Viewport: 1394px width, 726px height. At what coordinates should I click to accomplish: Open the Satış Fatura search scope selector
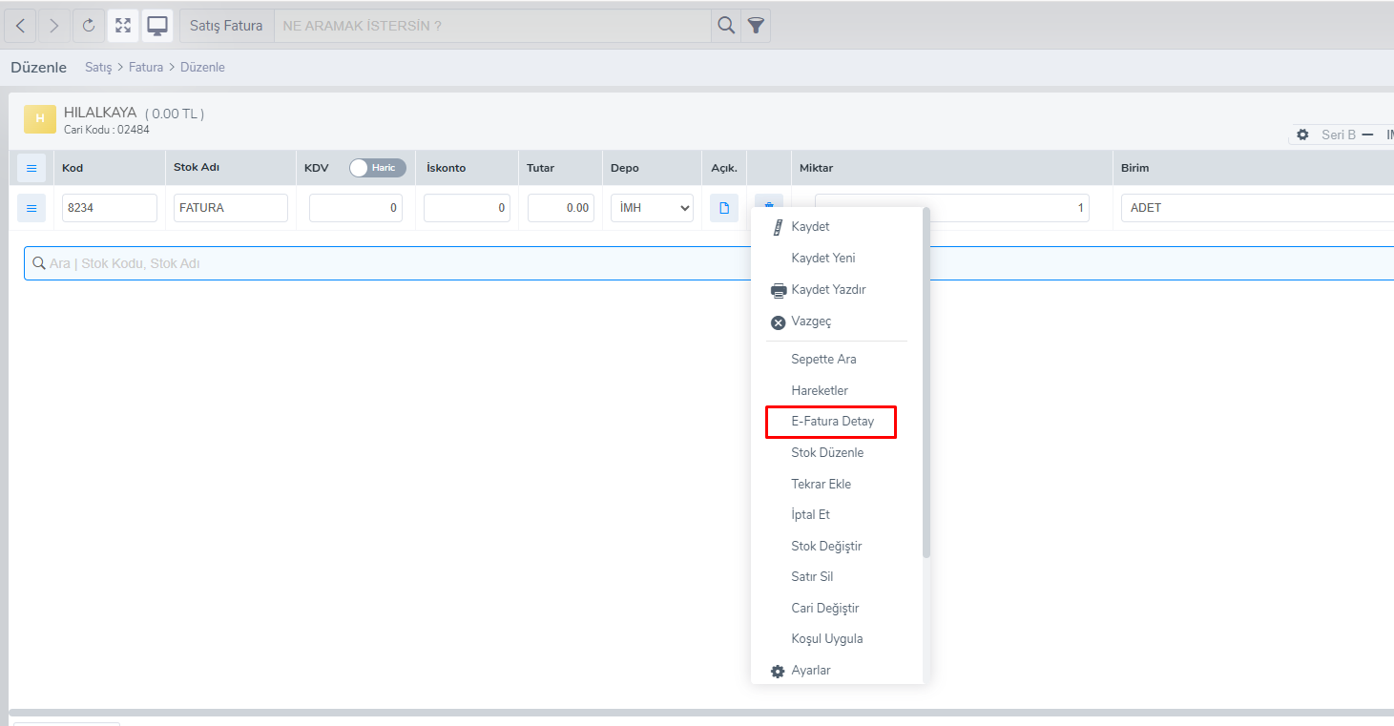pyautogui.click(x=226, y=26)
